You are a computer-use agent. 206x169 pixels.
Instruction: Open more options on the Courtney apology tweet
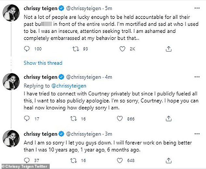[x=197, y=77]
